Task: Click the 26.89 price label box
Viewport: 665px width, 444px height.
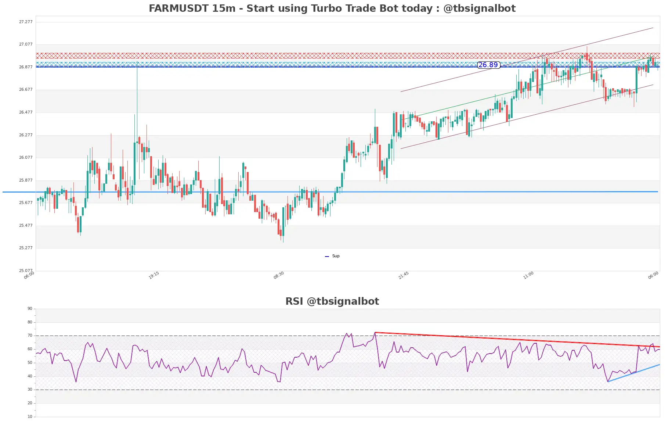Action: point(488,65)
